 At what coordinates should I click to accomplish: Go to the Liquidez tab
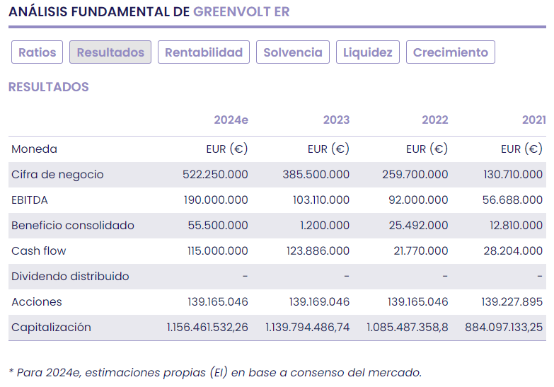pyautogui.click(x=368, y=52)
